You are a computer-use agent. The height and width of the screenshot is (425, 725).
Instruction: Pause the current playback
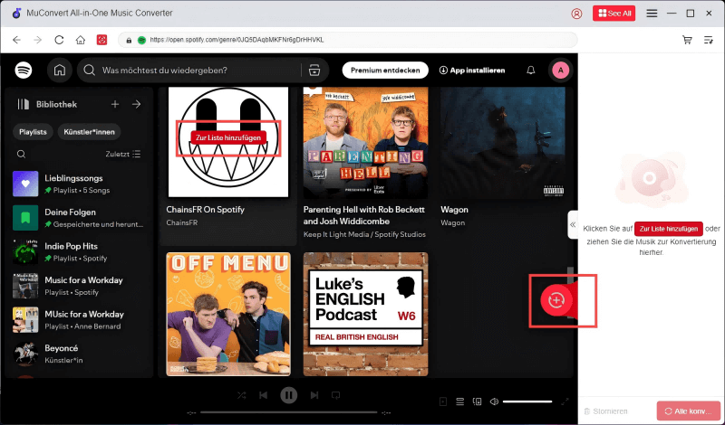click(288, 395)
